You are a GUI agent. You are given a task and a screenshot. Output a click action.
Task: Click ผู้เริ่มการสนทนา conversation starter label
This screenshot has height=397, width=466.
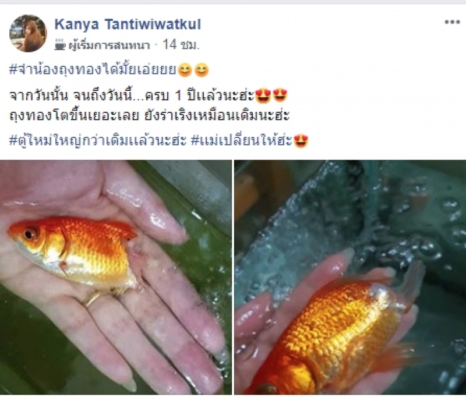click(x=109, y=45)
